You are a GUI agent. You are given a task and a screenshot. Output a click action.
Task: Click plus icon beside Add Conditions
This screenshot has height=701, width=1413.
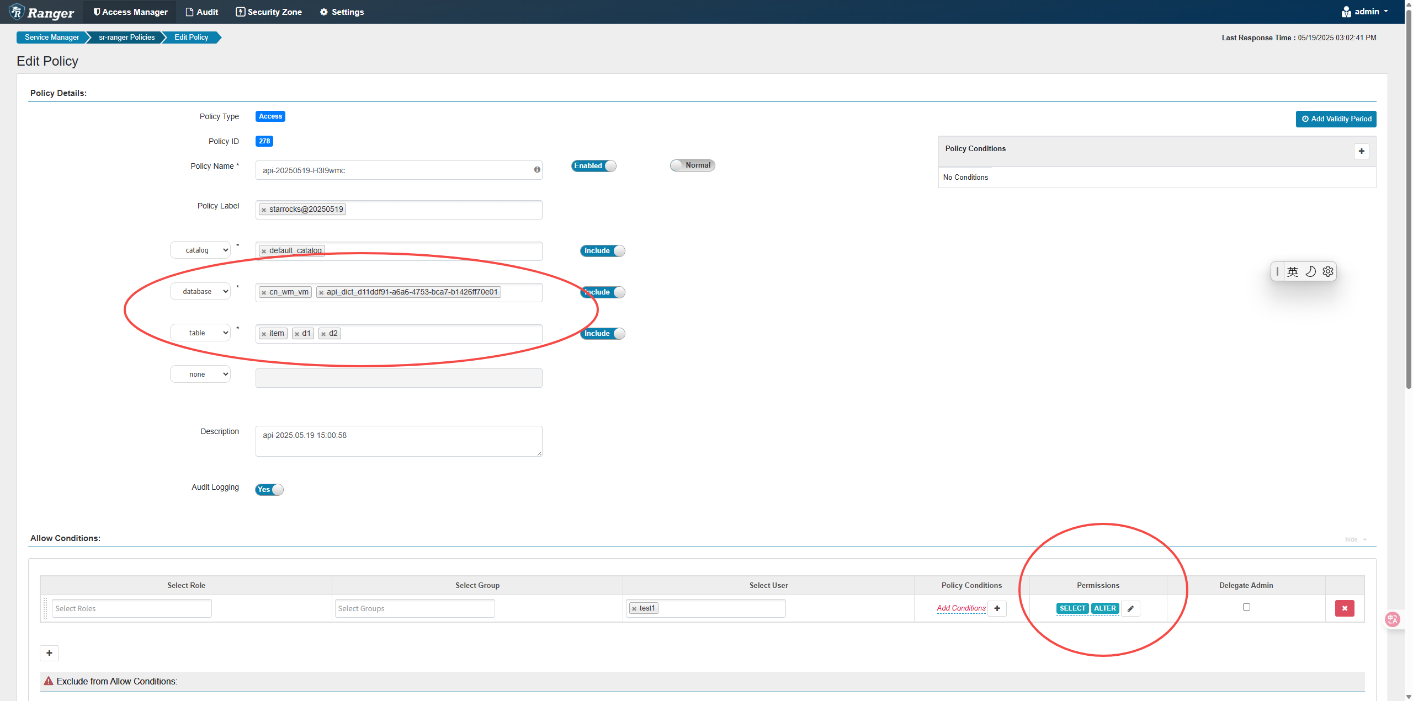pos(997,608)
